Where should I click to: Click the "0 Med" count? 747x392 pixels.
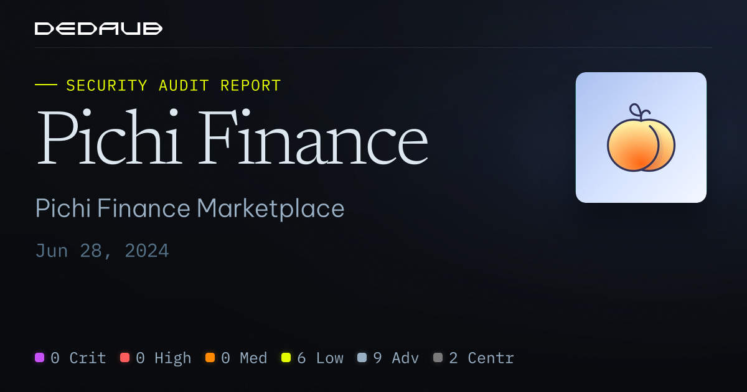click(244, 358)
